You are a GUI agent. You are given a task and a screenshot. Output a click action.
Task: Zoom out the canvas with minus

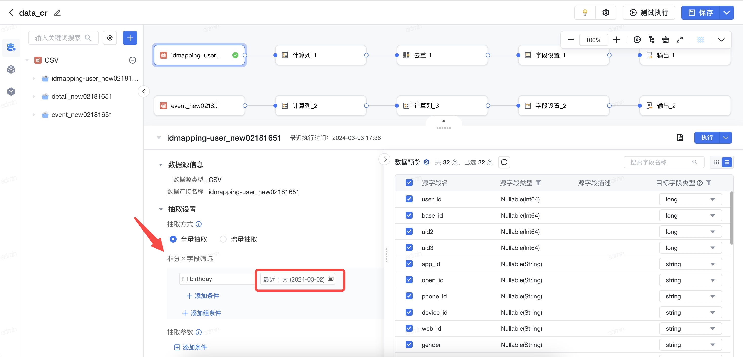point(570,40)
